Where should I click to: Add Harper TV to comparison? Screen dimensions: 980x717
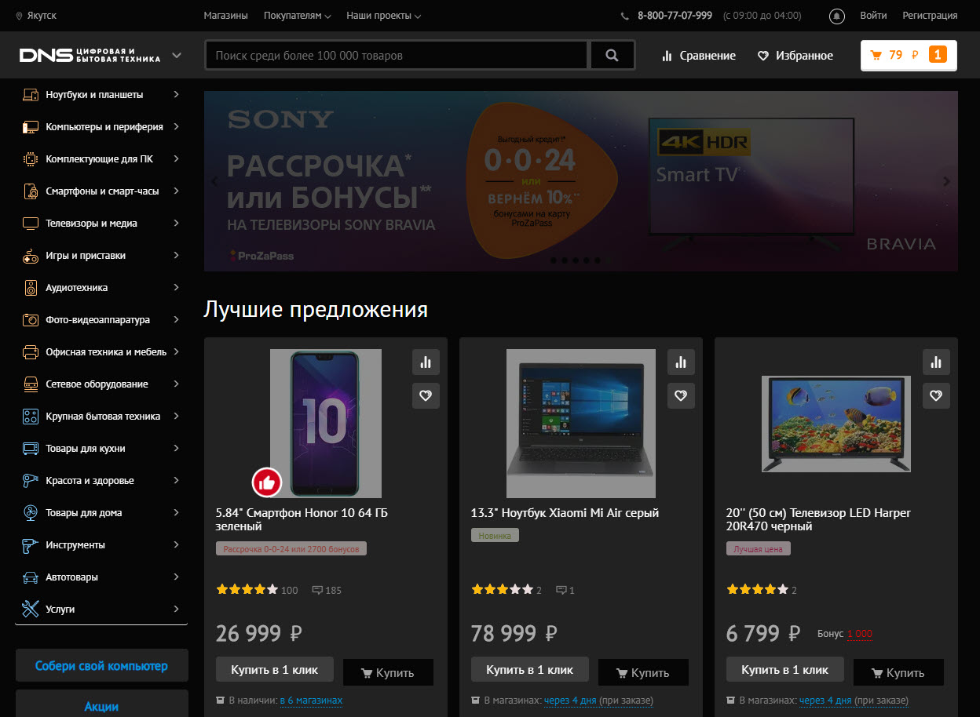click(936, 362)
